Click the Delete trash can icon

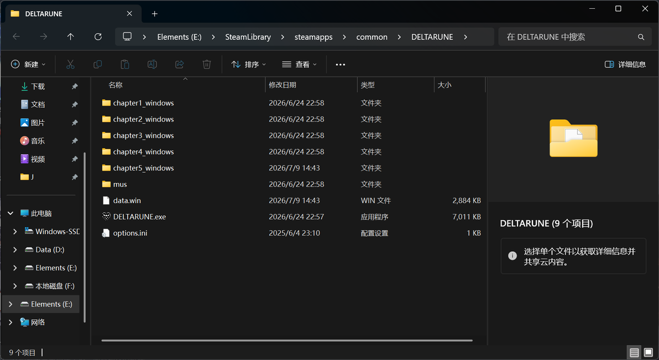click(x=207, y=64)
